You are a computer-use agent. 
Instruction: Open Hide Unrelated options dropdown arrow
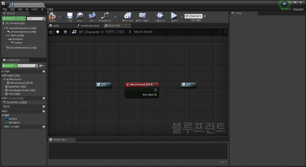click(115, 17)
